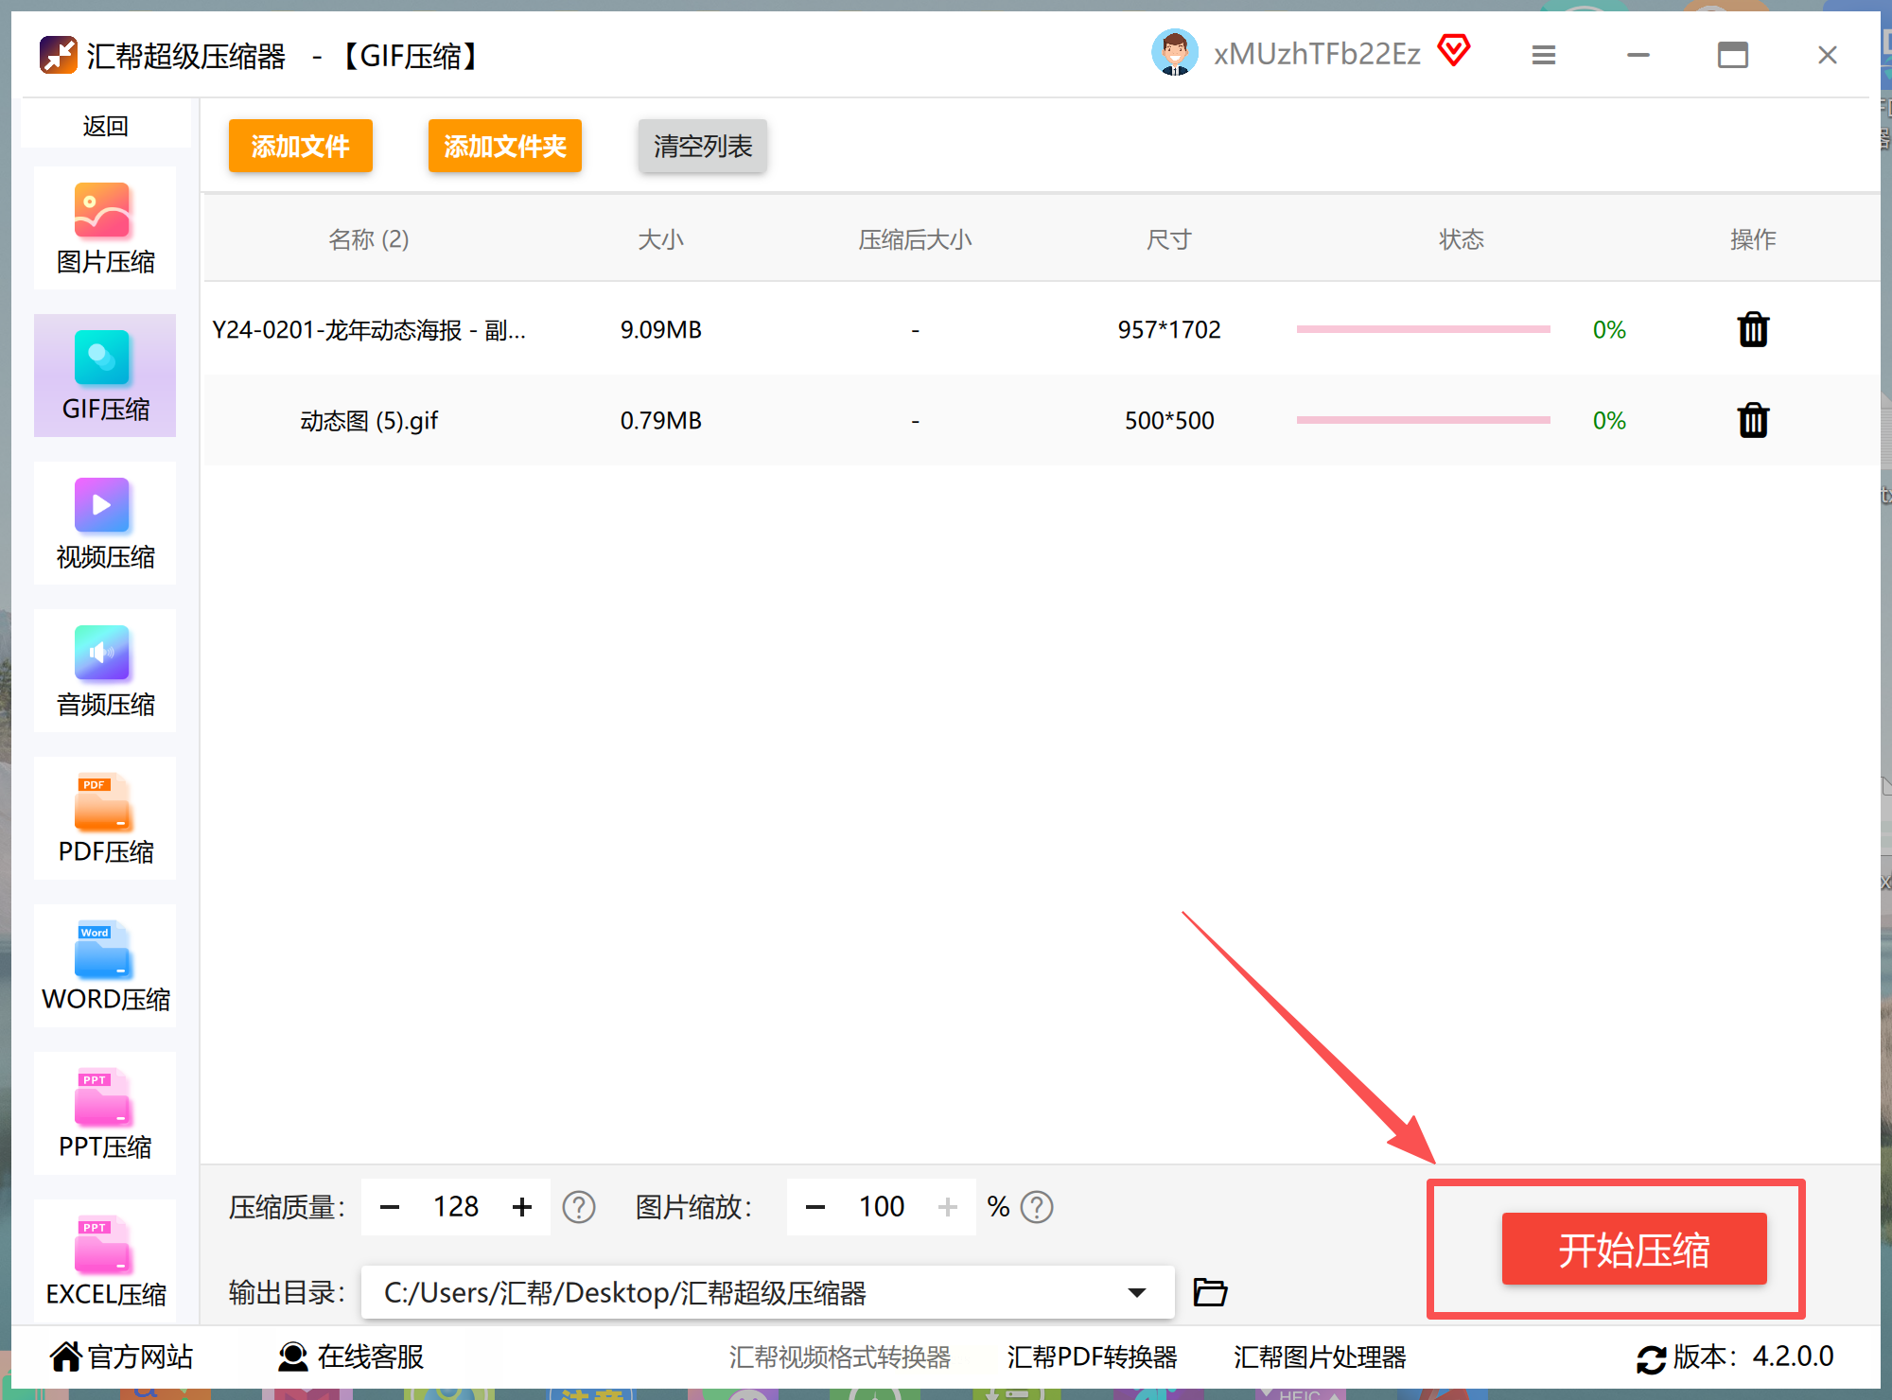Click the help icon beside 压缩质量

(578, 1207)
